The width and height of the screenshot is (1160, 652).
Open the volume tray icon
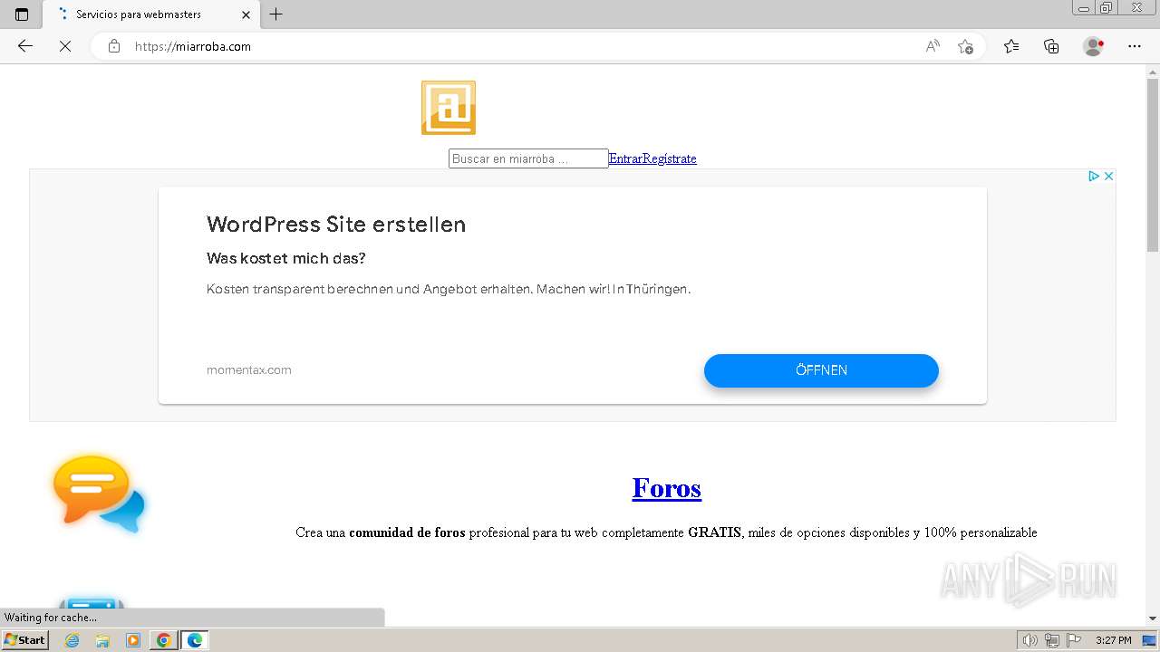click(1030, 640)
